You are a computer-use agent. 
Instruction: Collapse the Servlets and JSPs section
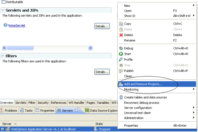tap(3, 10)
